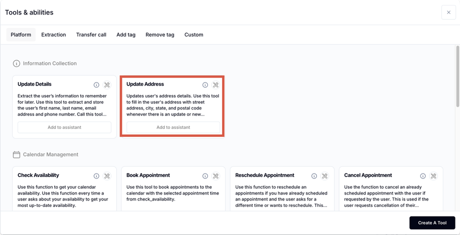The height and width of the screenshot is (235, 460).
Task: Click tools icon on Cancel Appointment card
Action: [x=433, y=176]
